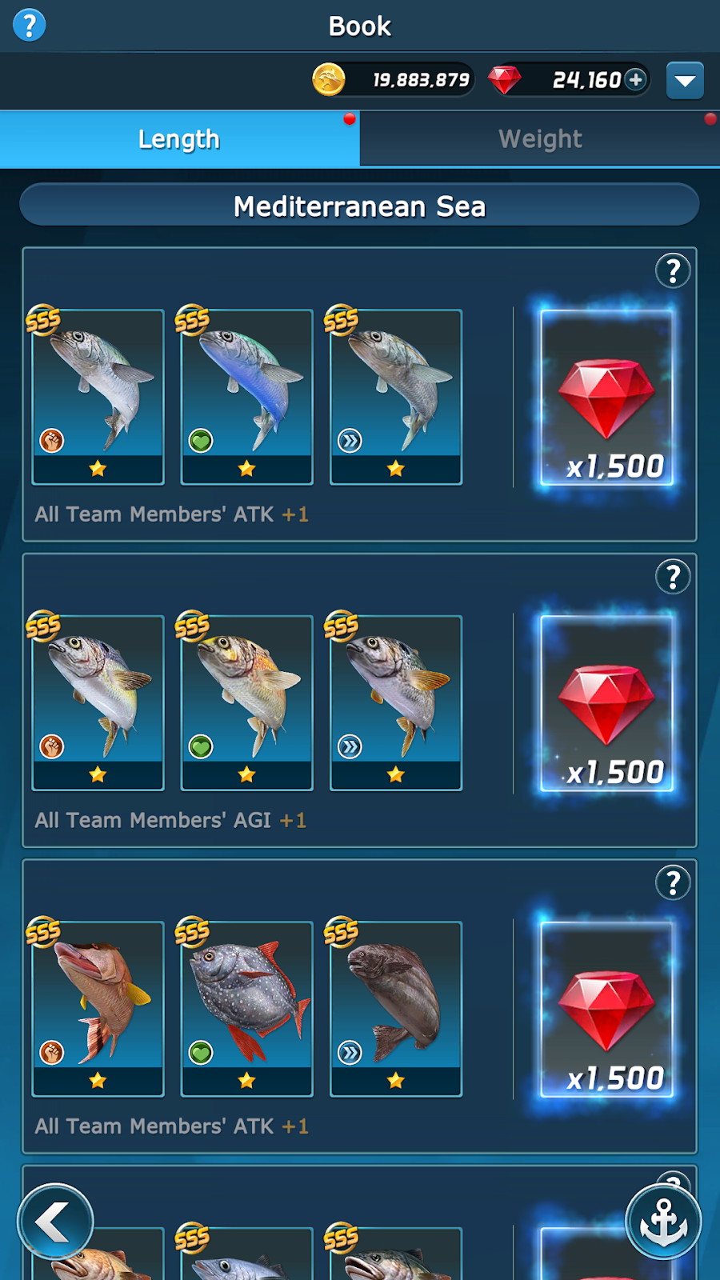Viewport: 720px width, 1280px height.
Task: Tap the plus button to add rubies
Action: [x=636, y=79]
